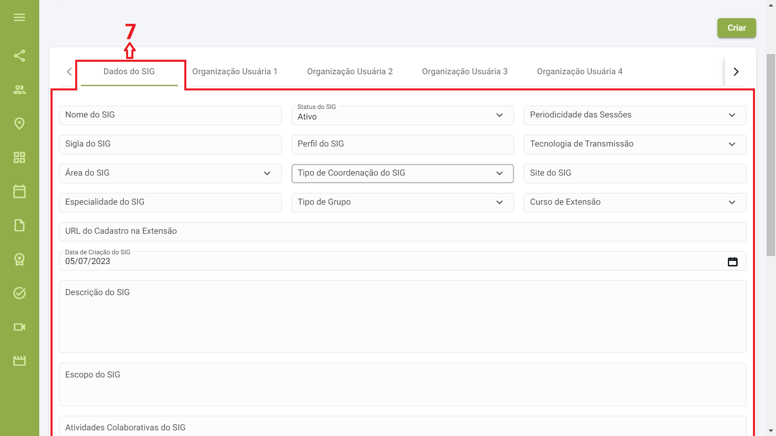Click the location pin sidebar icon
Screen dimensions: 776x436
coord(19,124)
